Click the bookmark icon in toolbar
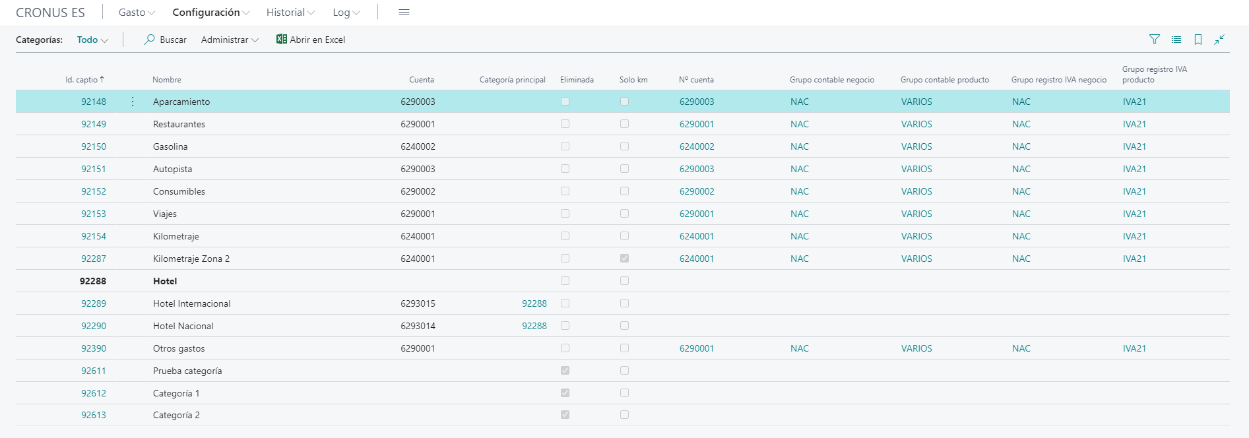The width and height of the screenshot is (1249, 438). 1198,40
